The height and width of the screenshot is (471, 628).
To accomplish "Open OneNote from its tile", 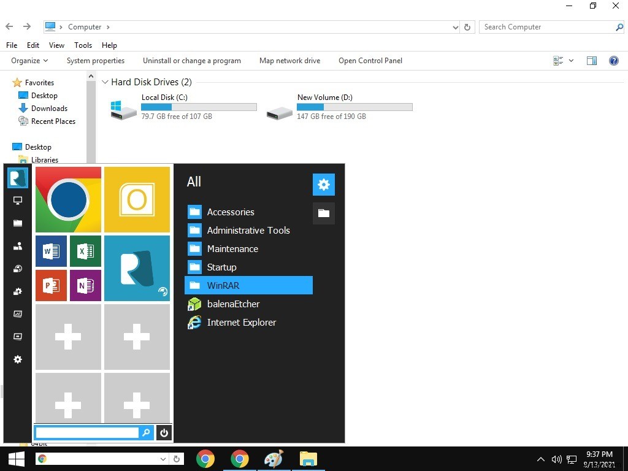I will click(x=85, y=286).
